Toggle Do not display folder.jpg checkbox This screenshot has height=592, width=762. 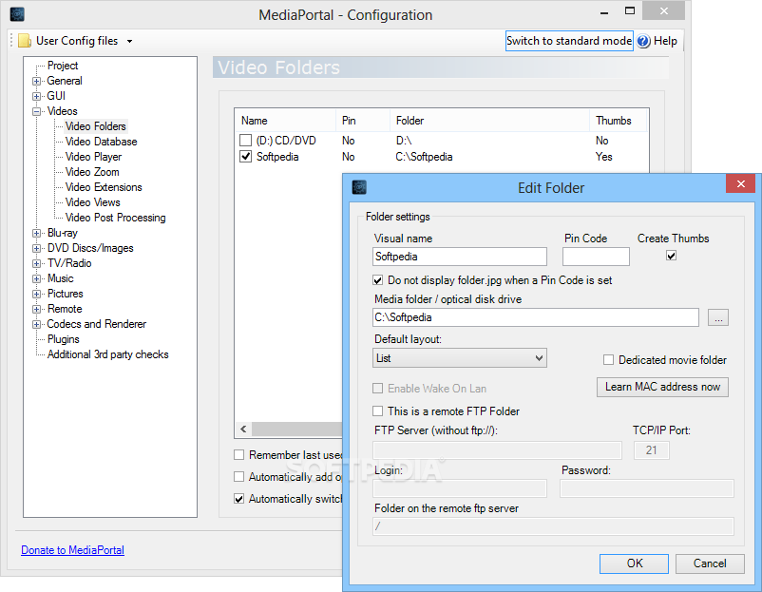377,280
